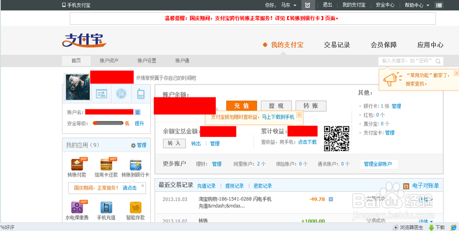Click 请点击 in holiday notice
This screenshot has width=459, height=231.
click(129, 188)
